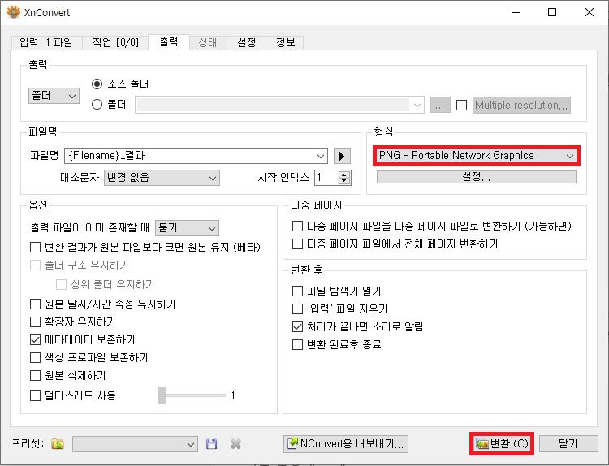Minimize the XnConvert window
This screenshot has width=609, height=466.
point(516,12)
